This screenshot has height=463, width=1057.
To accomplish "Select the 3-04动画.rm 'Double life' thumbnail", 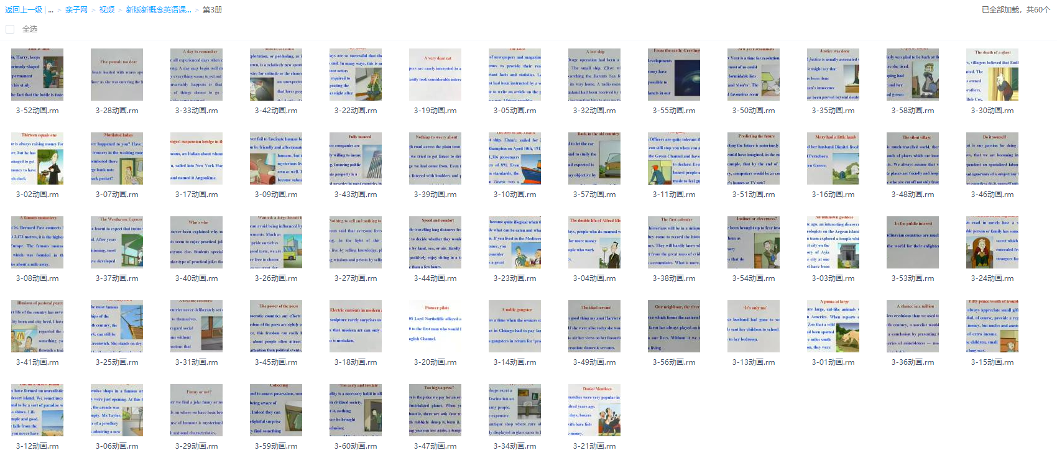I will pos(594,242).
